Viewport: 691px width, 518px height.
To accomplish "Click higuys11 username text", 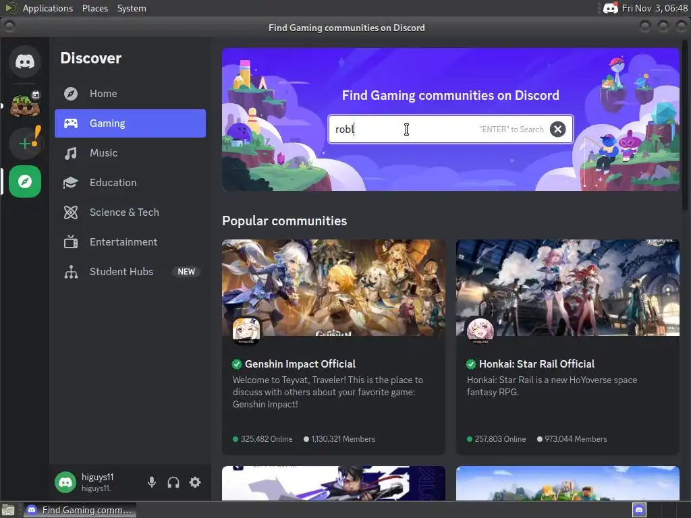I will click(x=97, y=477).
